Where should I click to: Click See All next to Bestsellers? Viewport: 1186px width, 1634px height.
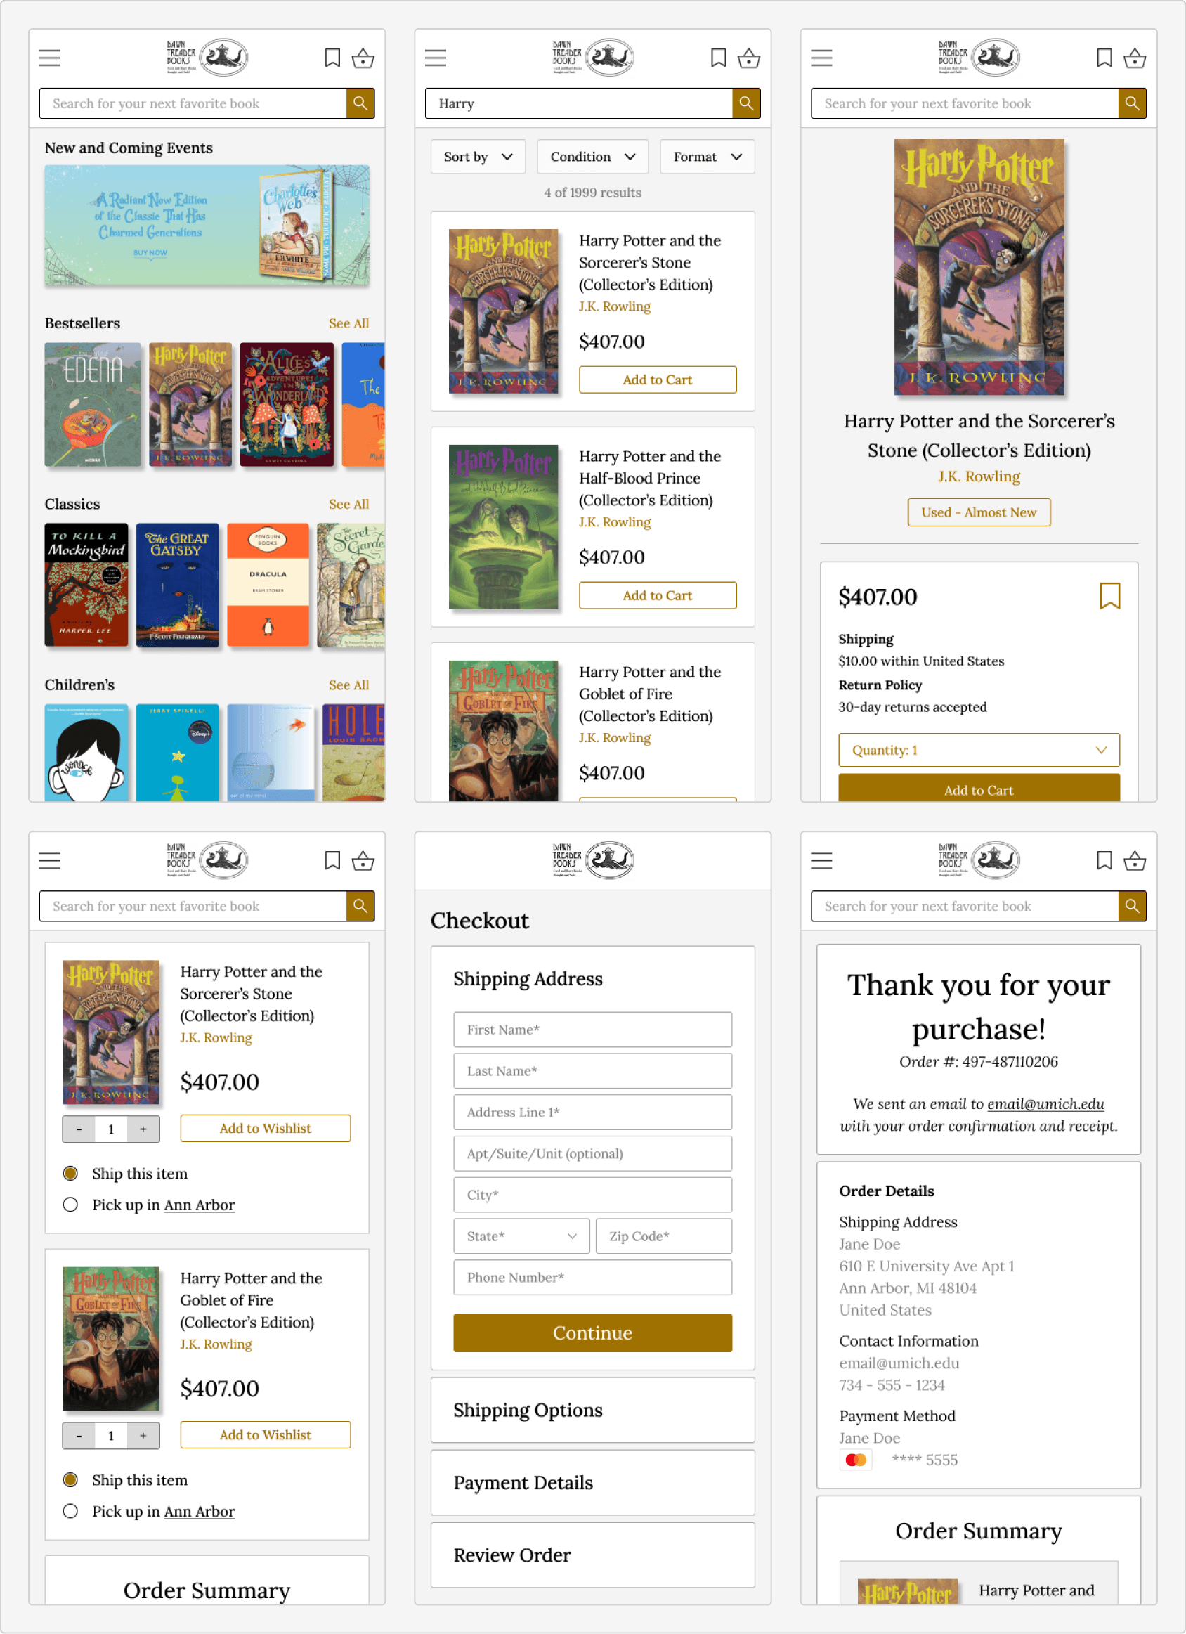pyautogui.click(x=348, y=323)
